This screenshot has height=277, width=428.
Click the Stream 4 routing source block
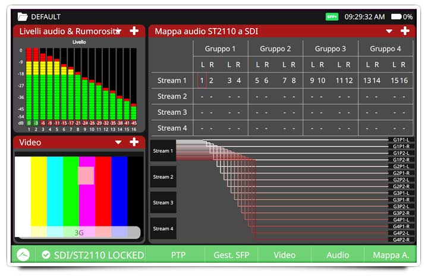[163, 228]
